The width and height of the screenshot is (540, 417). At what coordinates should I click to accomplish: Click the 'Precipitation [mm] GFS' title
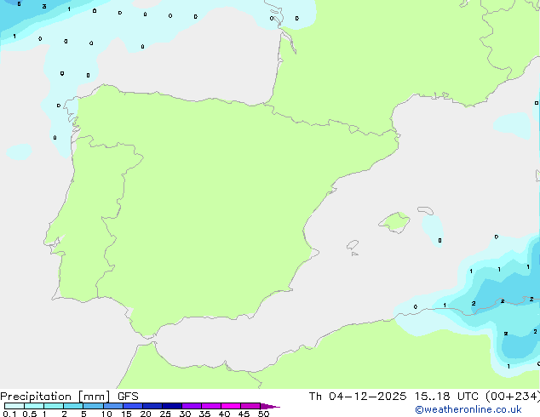(69, 397)
